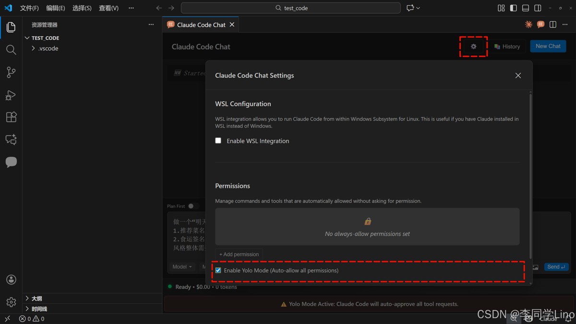Open the overflow menu ellipsis in menu bar
Screen dimensions: 576x324
click(x=132, y=8)
